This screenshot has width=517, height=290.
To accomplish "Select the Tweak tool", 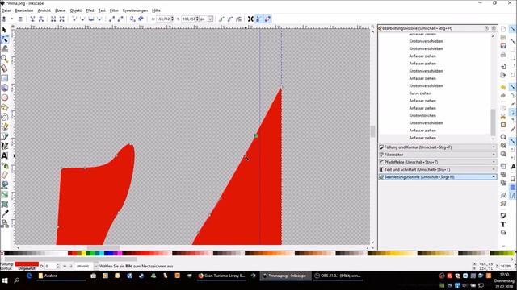I will [5, 49].
